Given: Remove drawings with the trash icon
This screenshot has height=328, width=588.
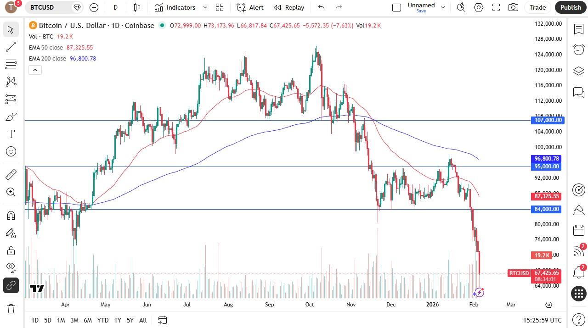Looking at the screenshot, I should pos(11,308).
